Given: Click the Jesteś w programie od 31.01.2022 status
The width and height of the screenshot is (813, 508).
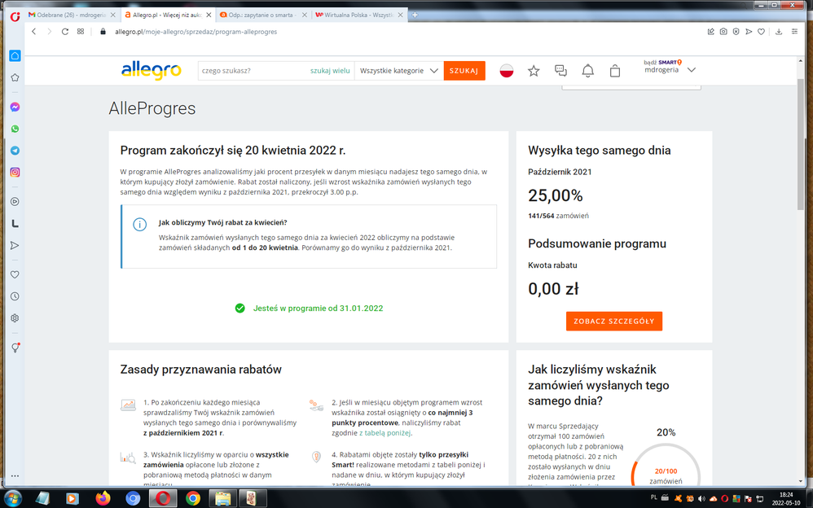Looking at the screenshot, I should [x=309, y=308].
